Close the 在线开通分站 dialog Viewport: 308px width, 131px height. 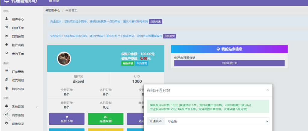coord(267,90)
